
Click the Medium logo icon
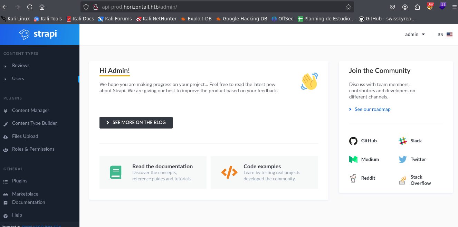(353, 160)
